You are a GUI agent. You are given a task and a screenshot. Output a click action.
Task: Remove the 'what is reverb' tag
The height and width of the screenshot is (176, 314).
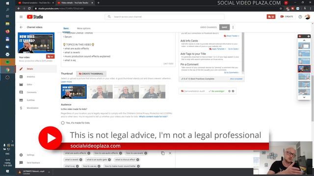pos(80,160)
